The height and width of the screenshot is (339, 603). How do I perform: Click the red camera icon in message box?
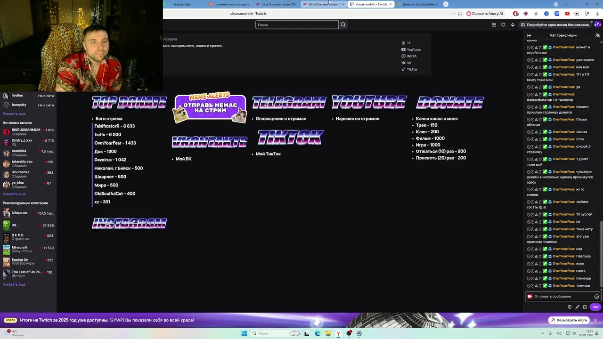click(530, 297)
